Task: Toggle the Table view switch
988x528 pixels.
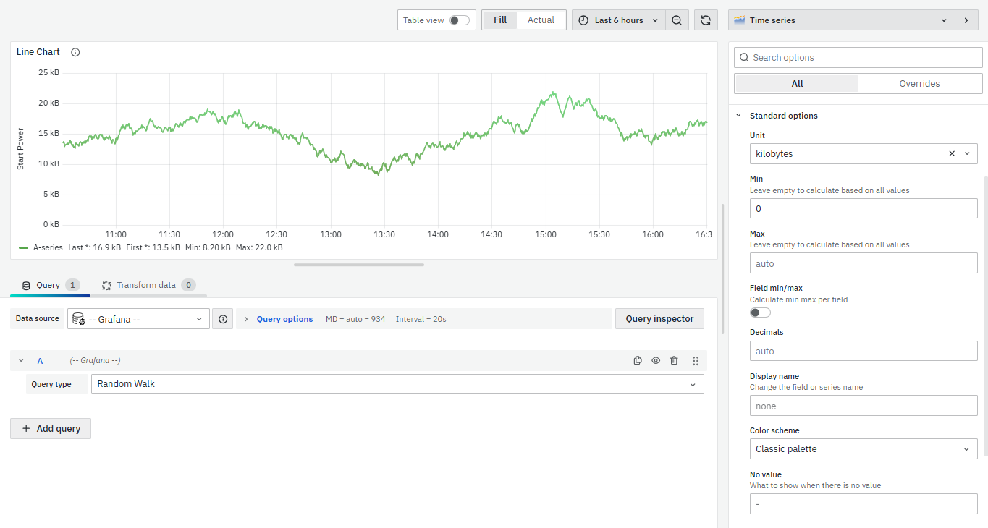Action: pos(459,20)
